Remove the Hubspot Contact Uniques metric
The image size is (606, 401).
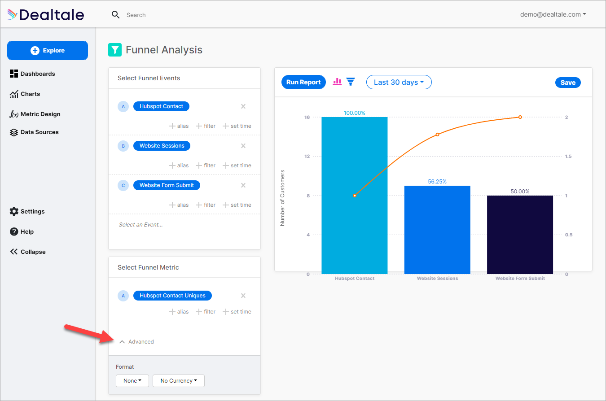click(x=243, y=296)
